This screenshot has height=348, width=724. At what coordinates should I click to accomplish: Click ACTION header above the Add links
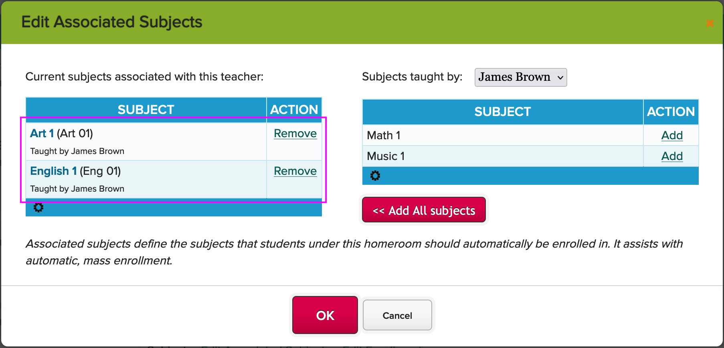(x=671, y=112)
